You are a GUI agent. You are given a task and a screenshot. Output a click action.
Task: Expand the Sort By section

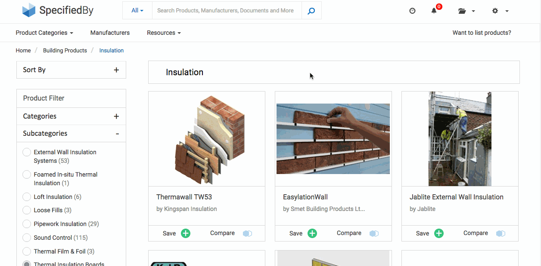(x=116, y=70)
